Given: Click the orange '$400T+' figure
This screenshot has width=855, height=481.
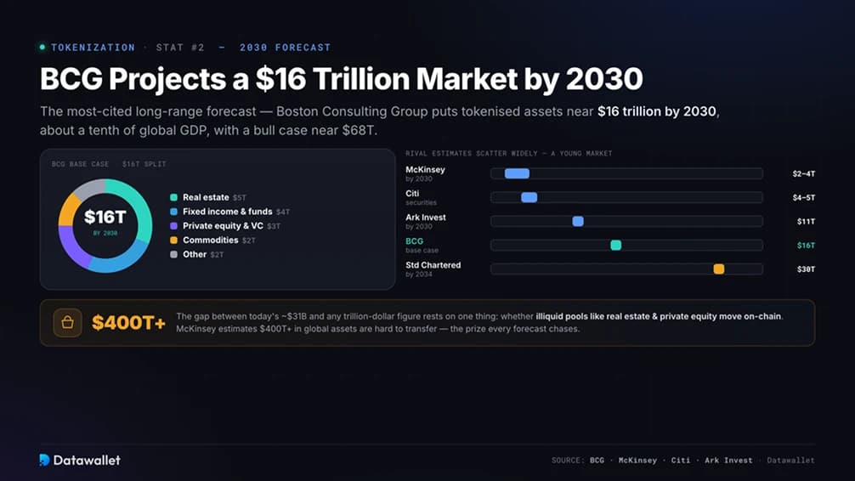Looking at the screenshot, I should (x=128, y=323).
